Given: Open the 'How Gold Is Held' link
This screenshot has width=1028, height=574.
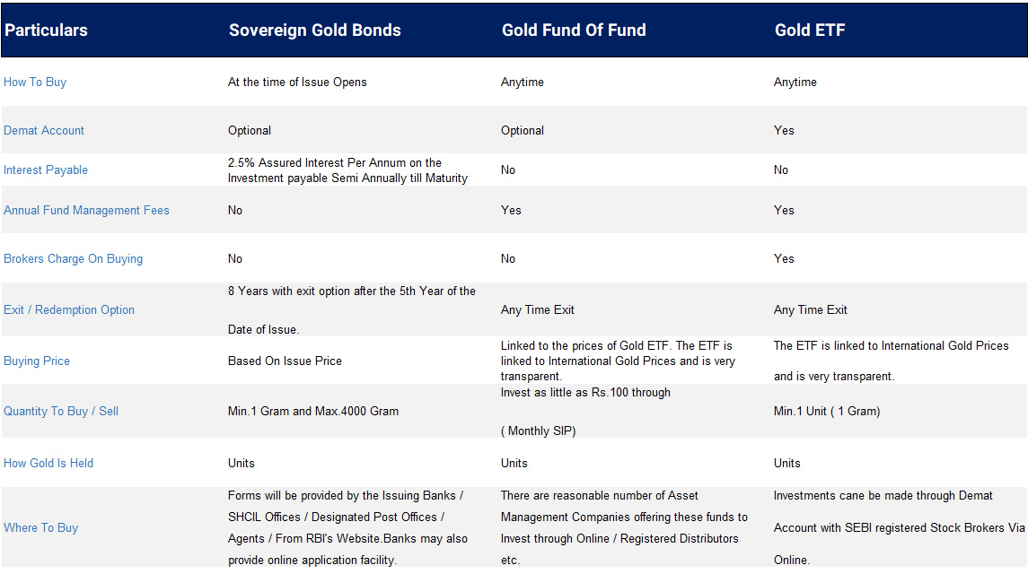Looking at the screenshot, I should click(48, 464).
